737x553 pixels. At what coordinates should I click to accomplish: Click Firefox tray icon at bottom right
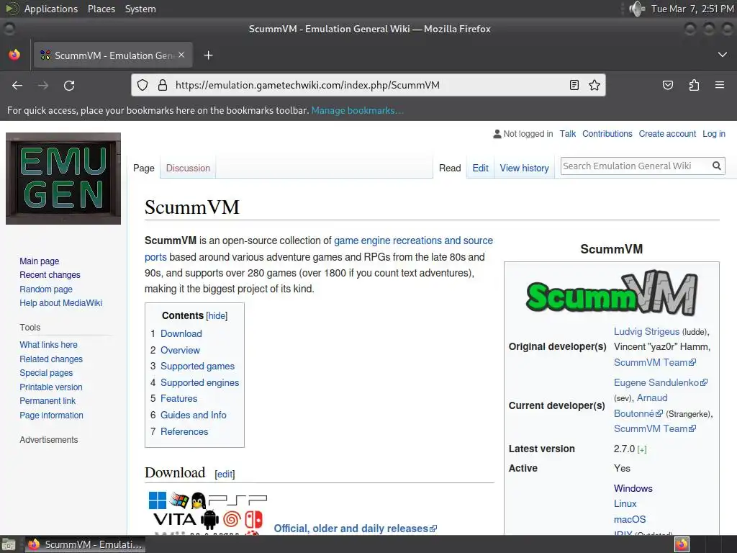click(x=682, y=544)
